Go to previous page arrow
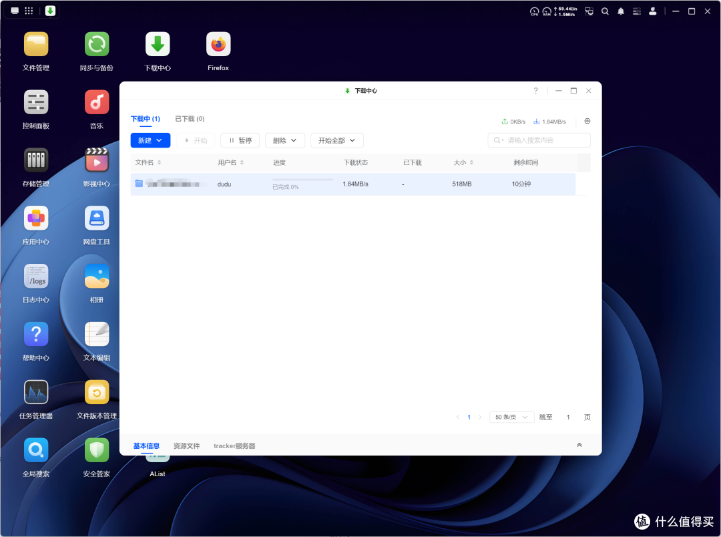The image size is (721, 537). 457,417
